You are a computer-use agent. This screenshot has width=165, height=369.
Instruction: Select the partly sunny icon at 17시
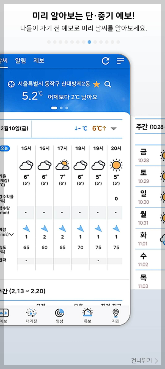(x=62, y=165)
